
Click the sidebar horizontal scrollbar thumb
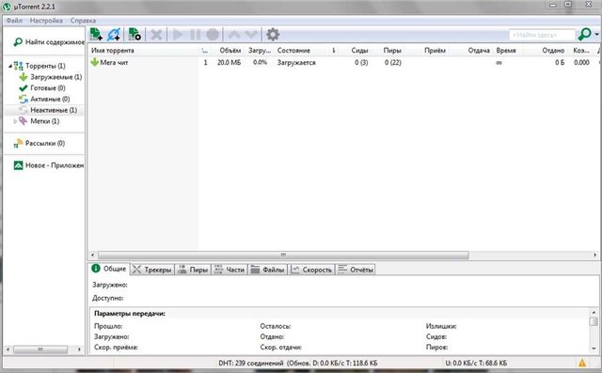40,350
